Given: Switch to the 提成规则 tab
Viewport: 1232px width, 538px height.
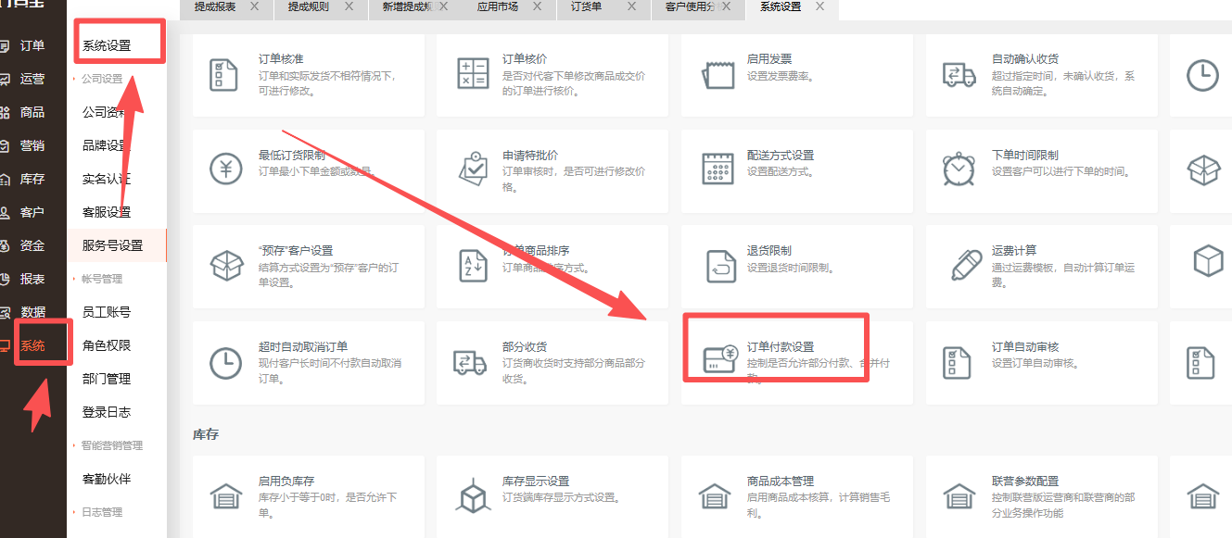Looking at the screenshot, I should click(310, 6).
